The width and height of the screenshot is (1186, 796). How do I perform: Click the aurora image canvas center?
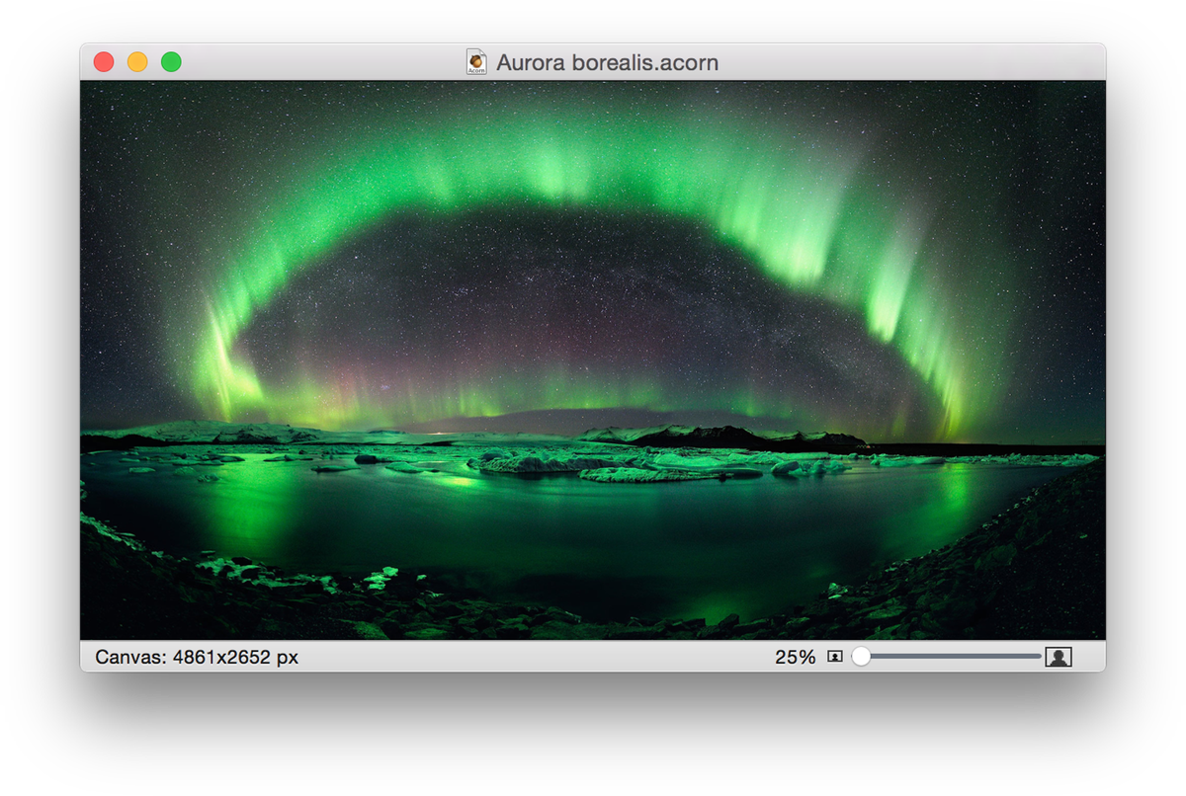pos(593,360)
